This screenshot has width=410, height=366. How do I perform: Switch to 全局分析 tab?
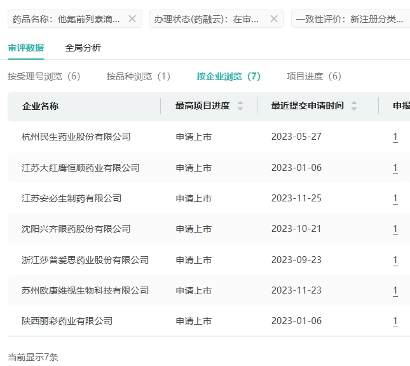coord(83,48)
